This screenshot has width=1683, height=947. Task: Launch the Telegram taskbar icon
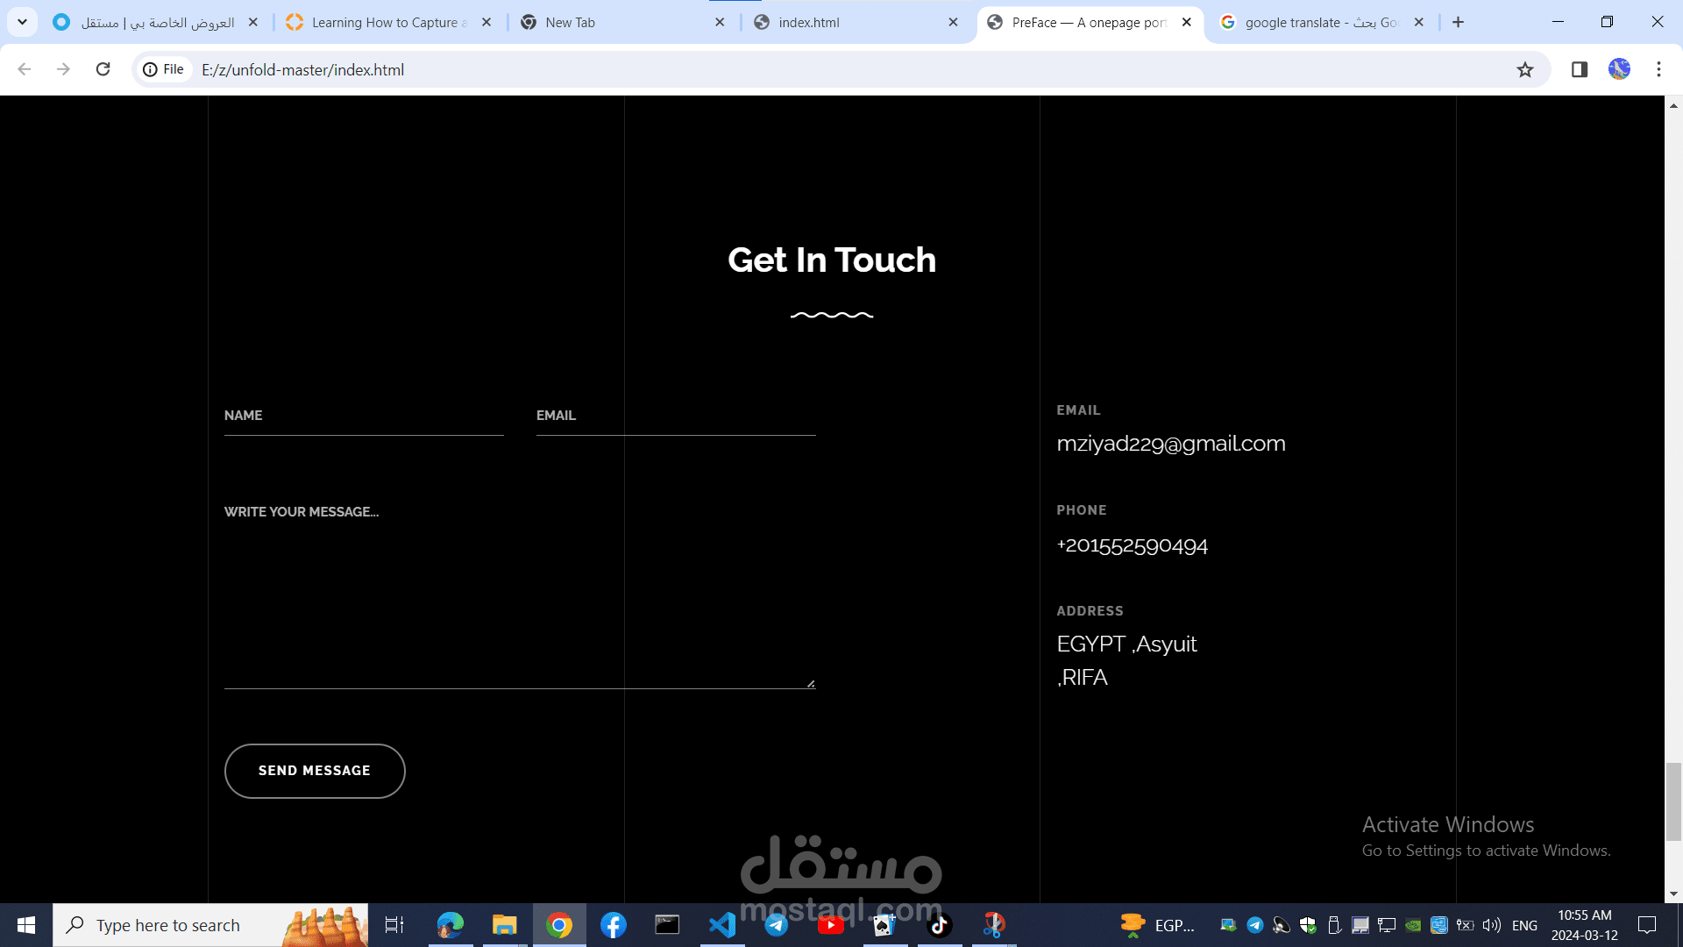pos(777,925)
